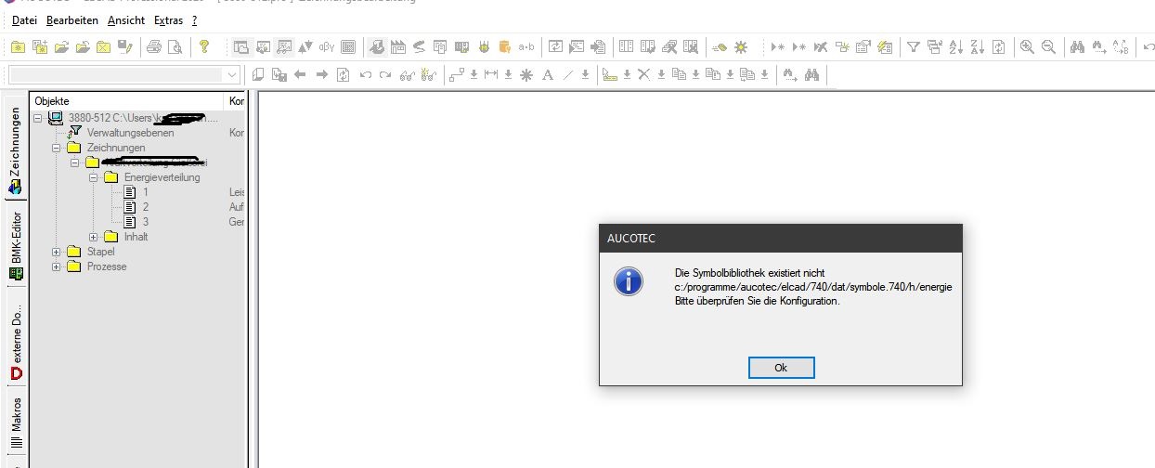Select the Stapel folder label
The height and width of the screenshot is (468, 1155).
click(x=100, y=252)
